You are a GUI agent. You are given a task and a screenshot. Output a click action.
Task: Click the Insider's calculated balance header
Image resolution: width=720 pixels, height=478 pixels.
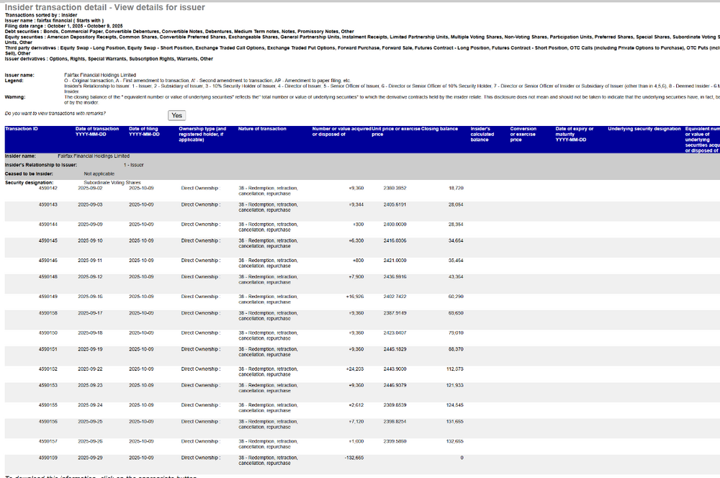[x=482, y=134]
